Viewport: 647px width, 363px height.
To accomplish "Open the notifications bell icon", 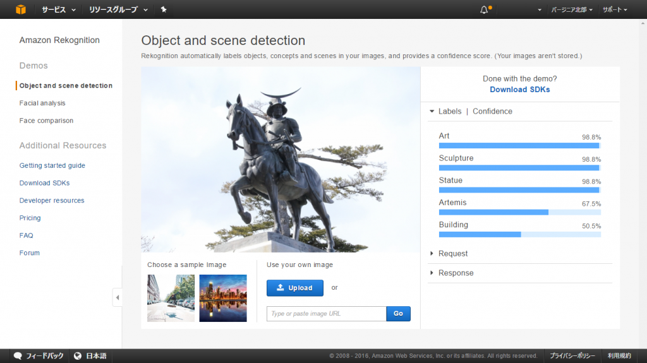I will (x=484, y=9).
